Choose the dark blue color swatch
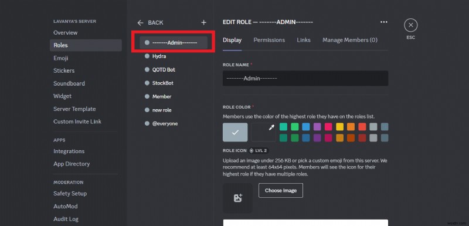The height and width of the screenshot is (226, 469). click(x=305, y=138)
